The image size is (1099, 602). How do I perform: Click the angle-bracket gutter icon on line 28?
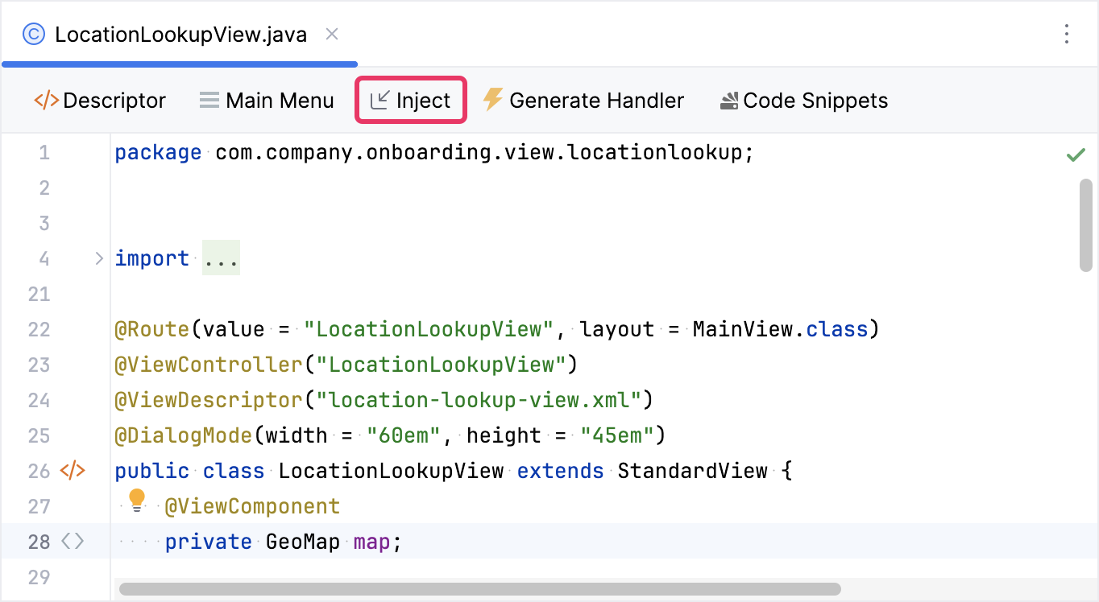click(73, 542)
